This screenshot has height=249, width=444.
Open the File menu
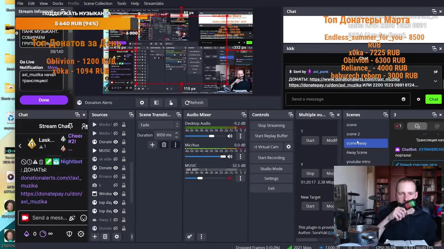coord(20,3)
